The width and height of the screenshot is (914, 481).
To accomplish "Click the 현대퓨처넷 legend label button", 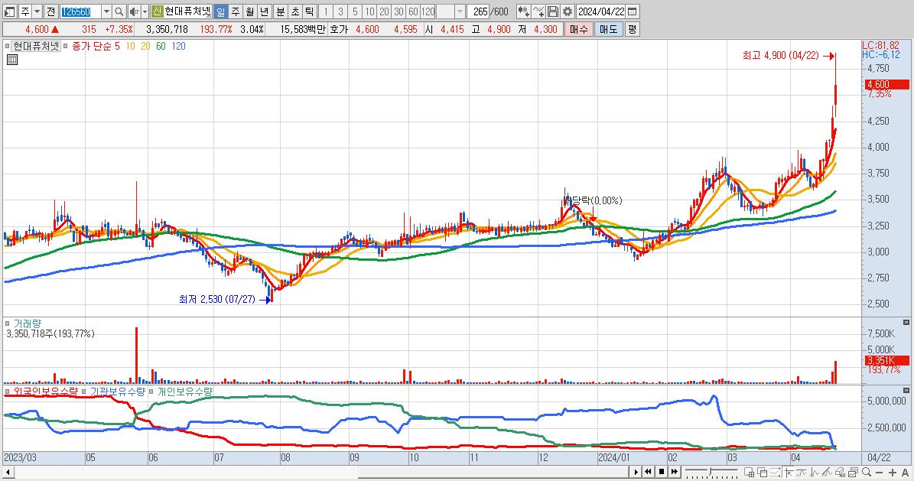I will point(36,46).
